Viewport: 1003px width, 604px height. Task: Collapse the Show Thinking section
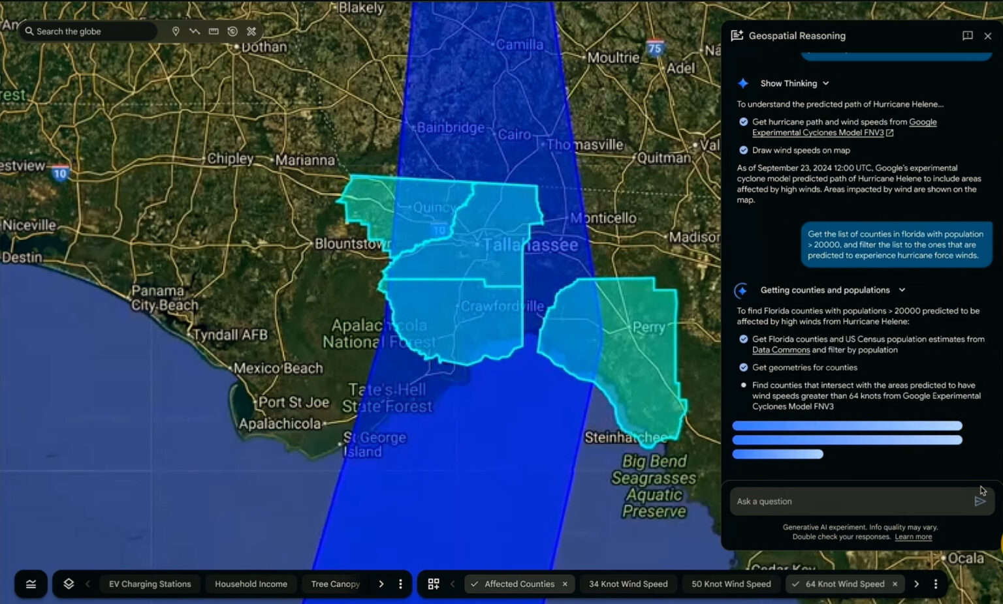point(825,83)
